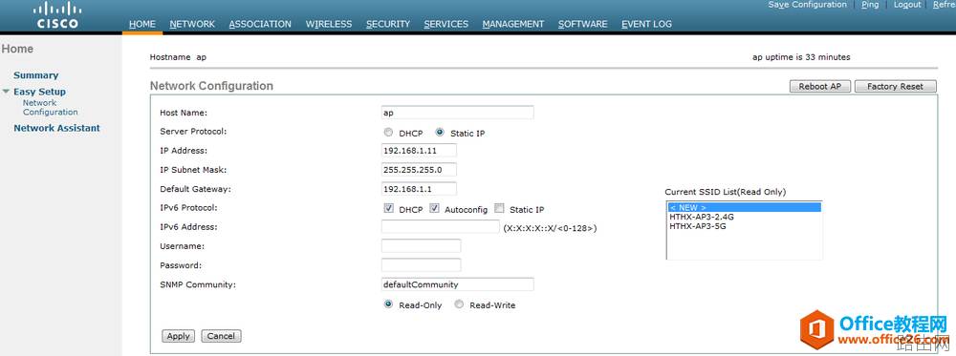Open the SERVICES tab

pos(446,25)
